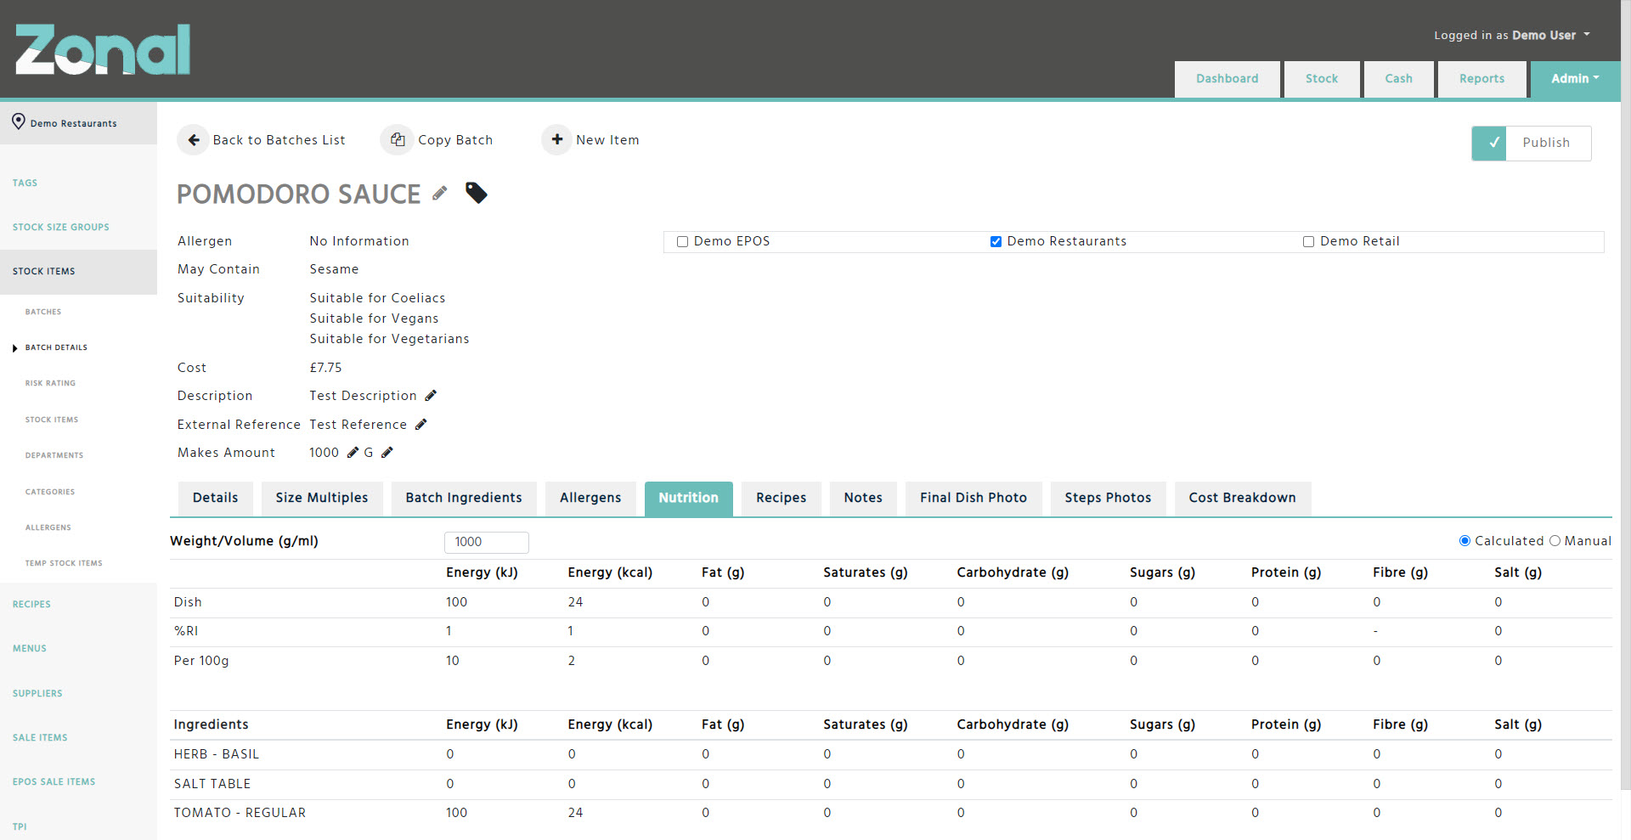Go to the Dashboard menu

(1227, 79)
